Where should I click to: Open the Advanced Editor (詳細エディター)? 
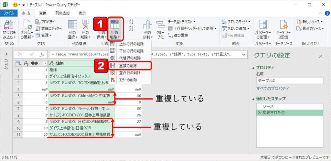(48, 28)
